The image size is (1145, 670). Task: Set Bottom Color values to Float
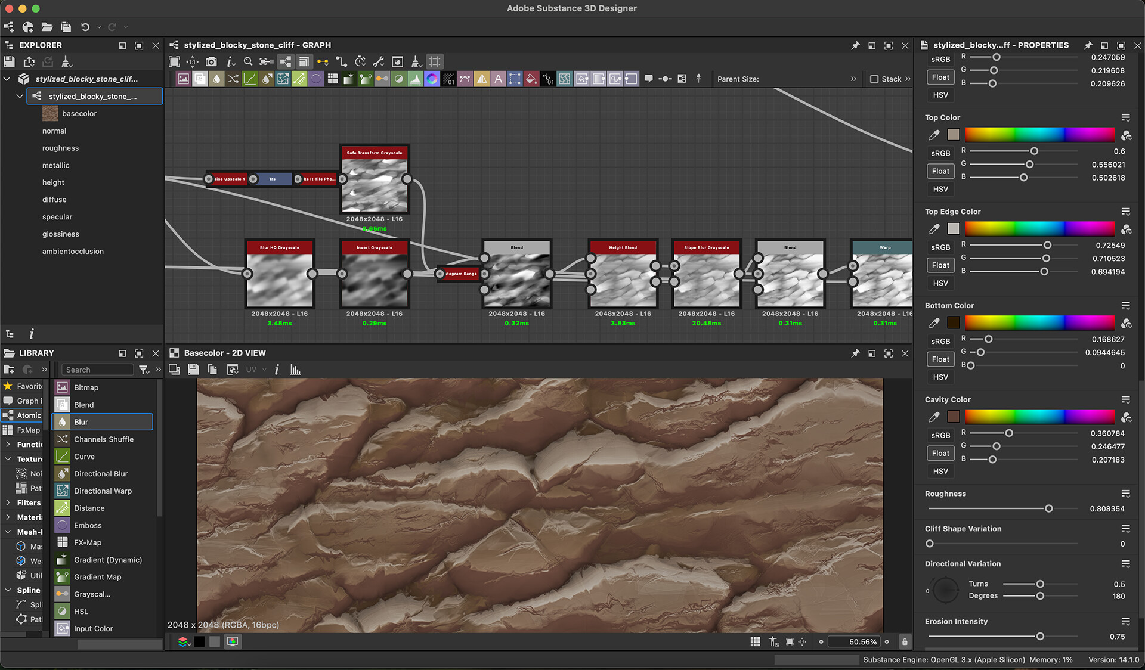(940, 359)
